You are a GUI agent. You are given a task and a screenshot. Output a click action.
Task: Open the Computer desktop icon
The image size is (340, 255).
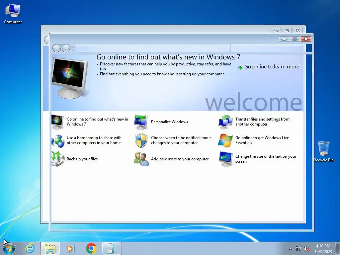point(13,14)
